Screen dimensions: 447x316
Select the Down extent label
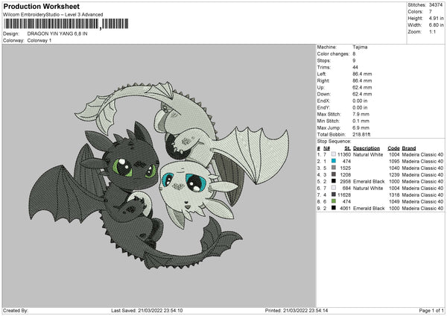pyautogui.click(x=323, y=94)
